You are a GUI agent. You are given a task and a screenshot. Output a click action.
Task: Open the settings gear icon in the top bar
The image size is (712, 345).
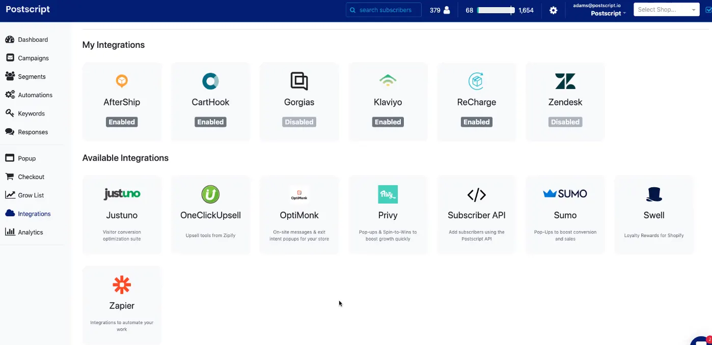553,10
